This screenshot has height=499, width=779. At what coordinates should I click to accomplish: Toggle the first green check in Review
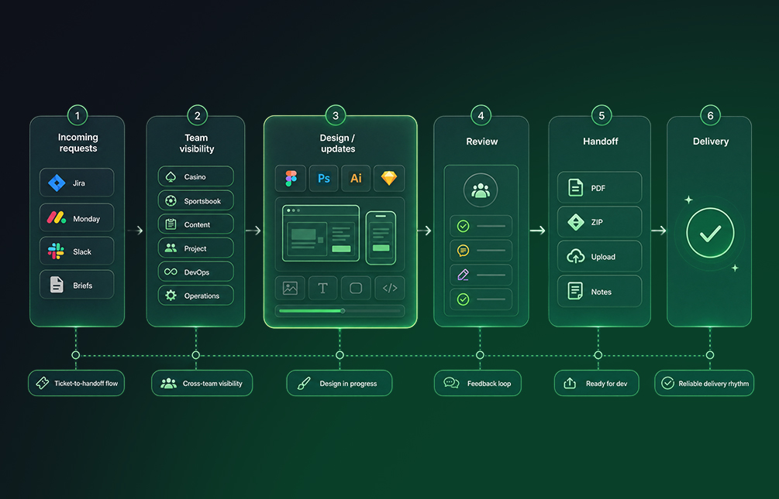463,226
